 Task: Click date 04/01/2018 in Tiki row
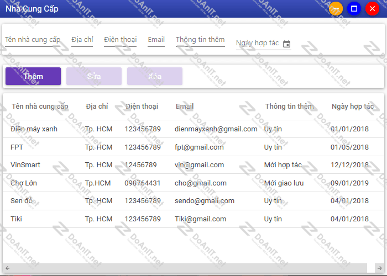tap(350, 219)
